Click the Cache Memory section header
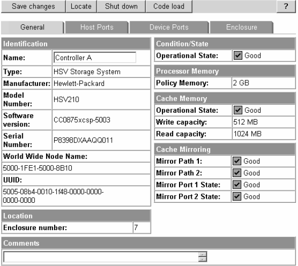This screenshot has width=298, height=266. click(225, 99)
